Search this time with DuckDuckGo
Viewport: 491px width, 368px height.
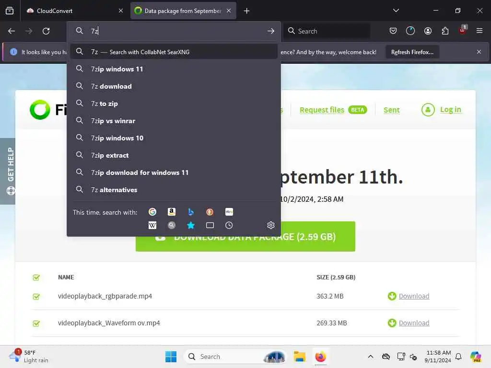pos(210,212)
